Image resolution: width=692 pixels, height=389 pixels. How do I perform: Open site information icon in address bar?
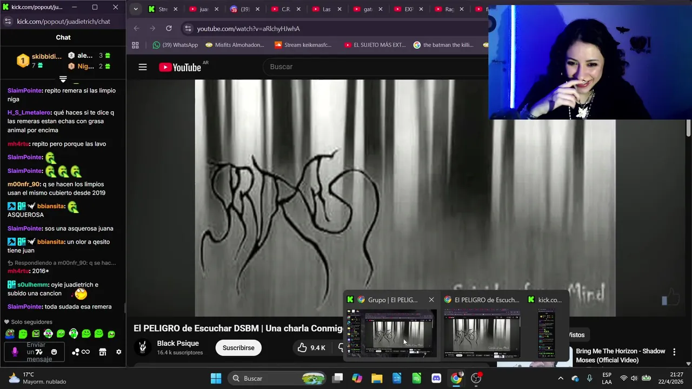coord(188,29)
